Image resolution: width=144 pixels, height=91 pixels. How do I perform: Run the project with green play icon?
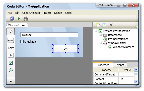coord(19,19)
